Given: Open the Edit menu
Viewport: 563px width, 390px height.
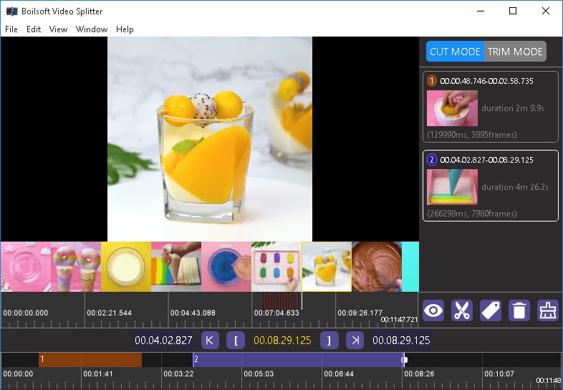Looking at the screenshot, I should pyautogui.click(x=34, y=29).
